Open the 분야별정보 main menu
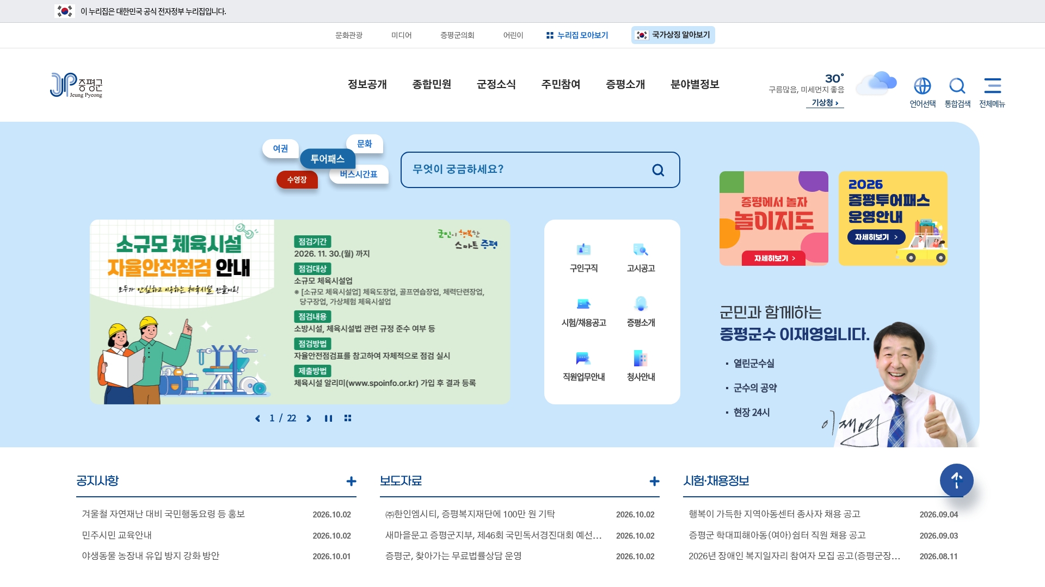 point(695,84)
